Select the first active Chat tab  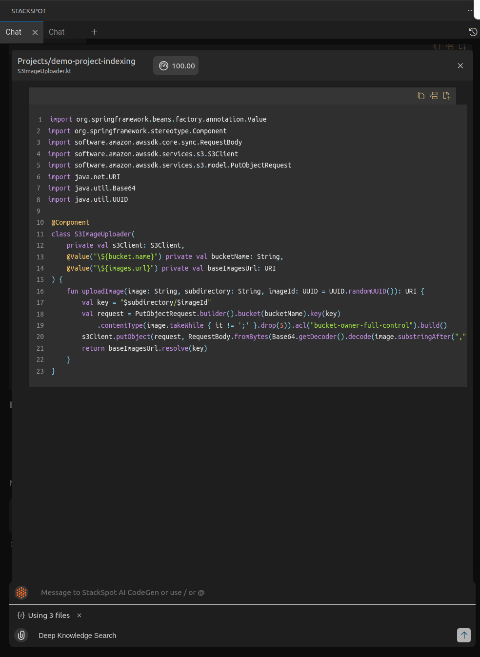pos(14,32)
